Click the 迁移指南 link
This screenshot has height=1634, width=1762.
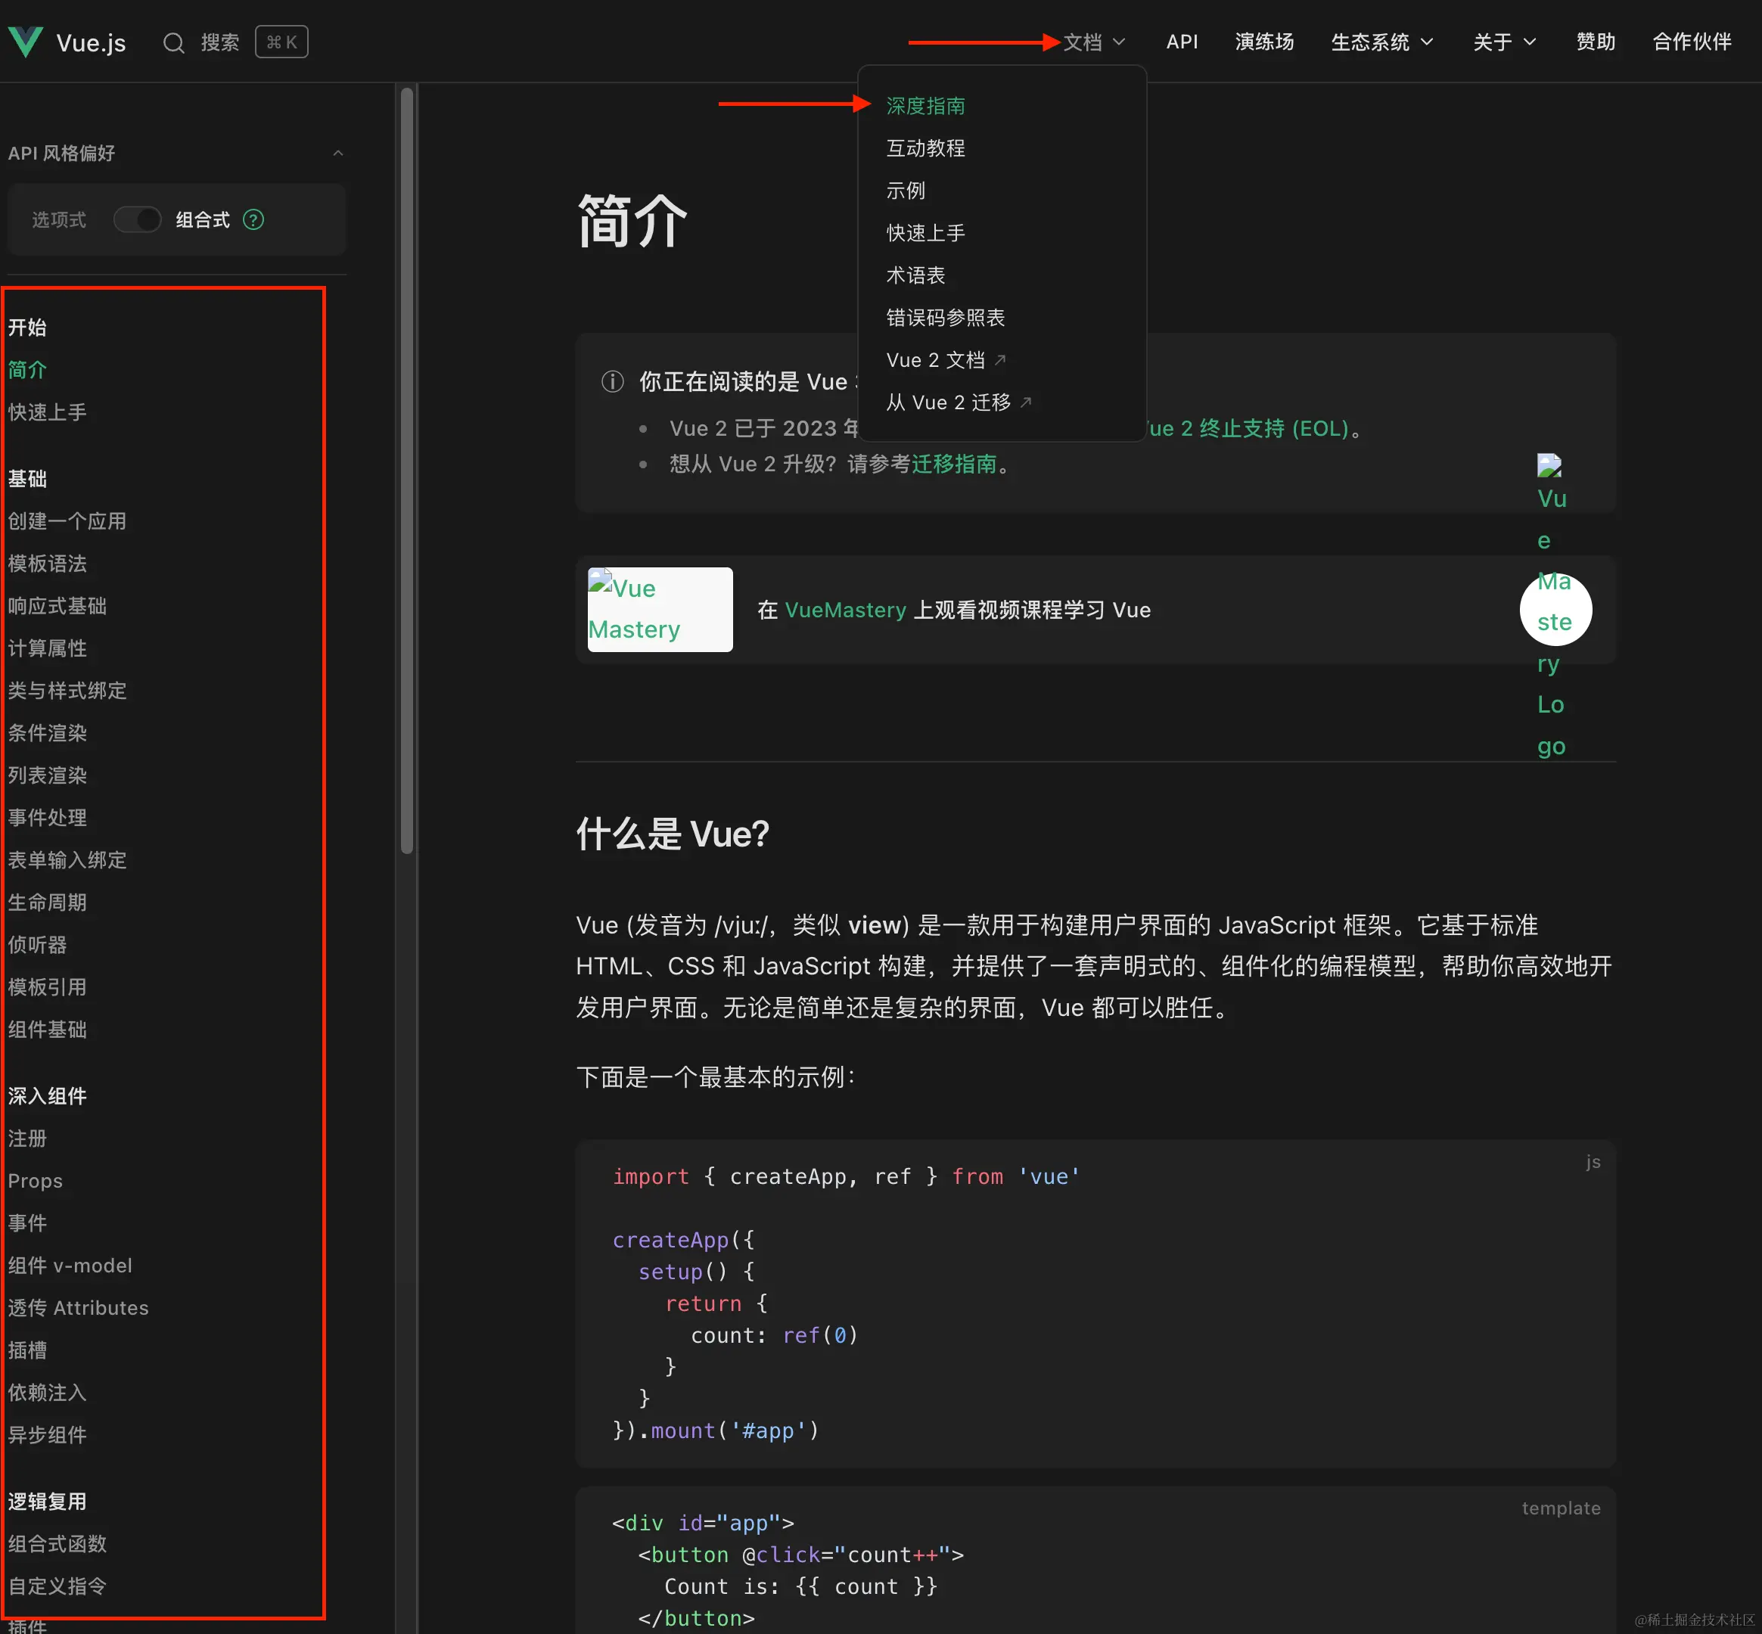point(954,464)
